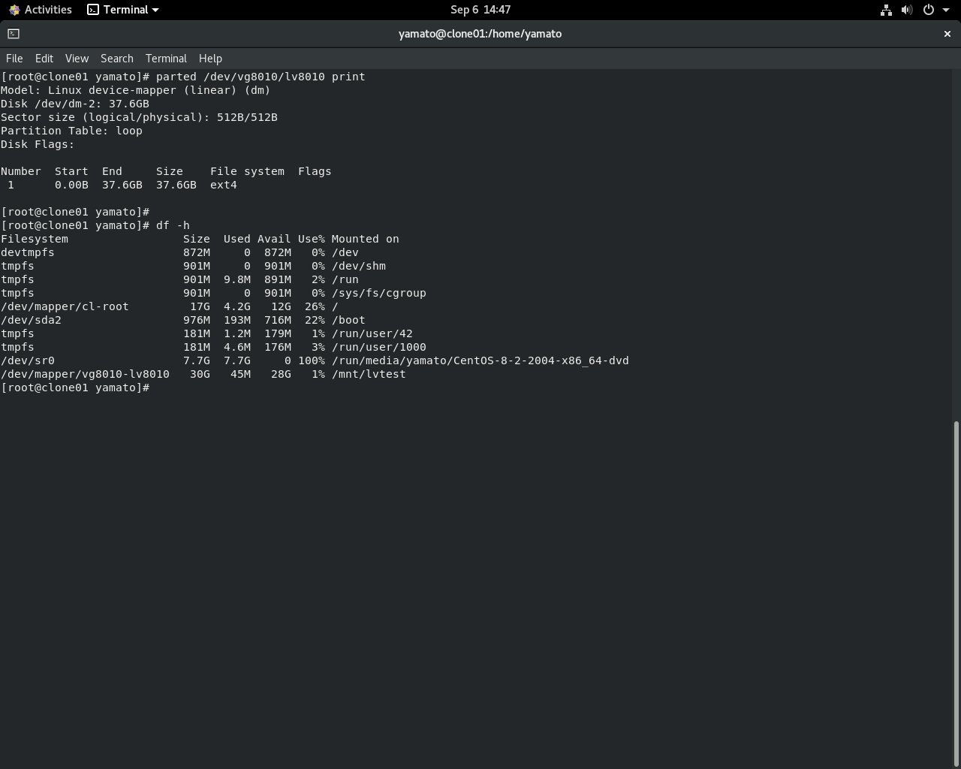Image resolution: width=961 pixels, height=769 pixels.
Task: Click the '/run/user/42' mount point
Action: [372, 333]
